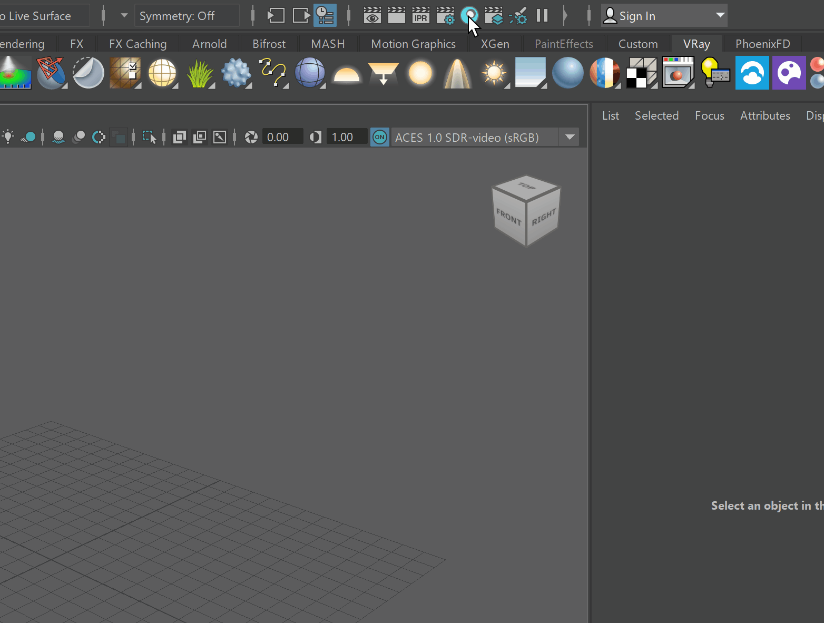Switch to Arnold shelf tab
Viewport: 824px width, 623px height.
pos(210,44)
